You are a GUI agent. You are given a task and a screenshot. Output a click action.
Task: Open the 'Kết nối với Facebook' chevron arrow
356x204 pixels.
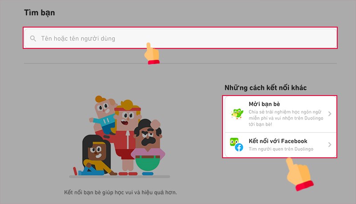tap(330, 144)
